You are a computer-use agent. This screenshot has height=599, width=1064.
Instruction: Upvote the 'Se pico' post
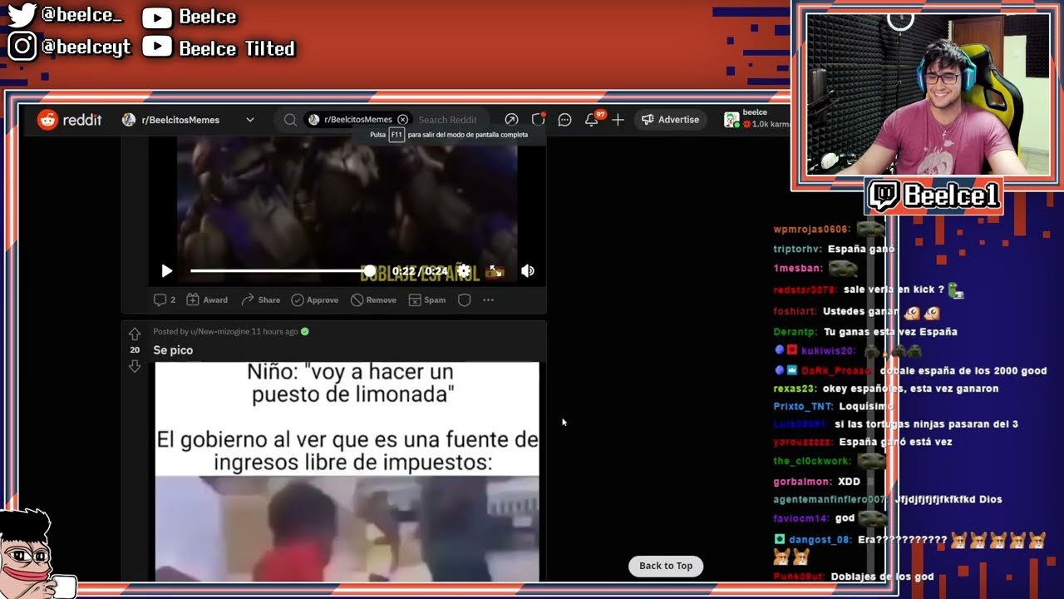click(135, 334)
